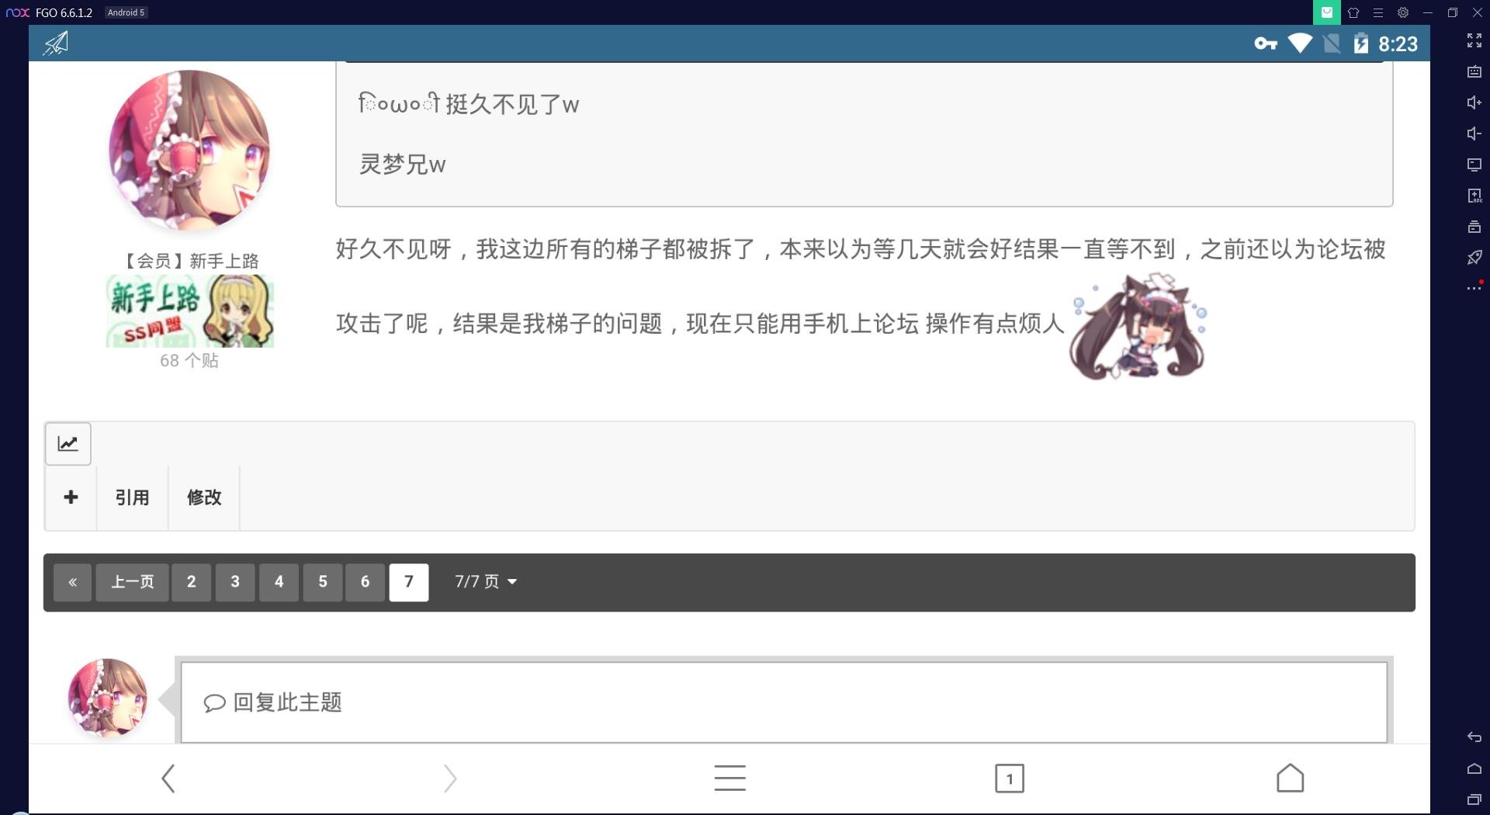Click 修改 to edit the post
1490x815 pixels.
coord(204,498)
